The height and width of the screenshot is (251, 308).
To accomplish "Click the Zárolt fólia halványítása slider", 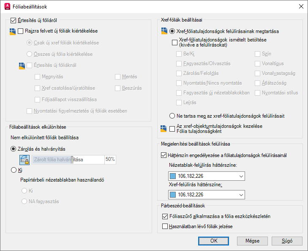I will tap(68, 160).
